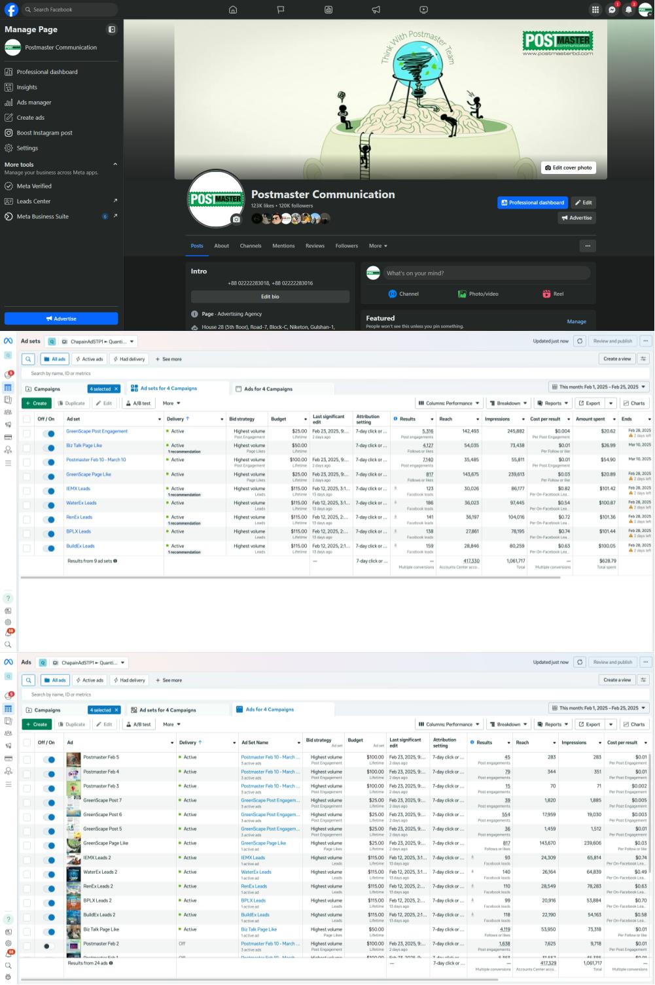Screen dimensions: 655x985
Task: Open the date range Feb 1 - Feb 25 picker
Action: [x=598, y=387]
